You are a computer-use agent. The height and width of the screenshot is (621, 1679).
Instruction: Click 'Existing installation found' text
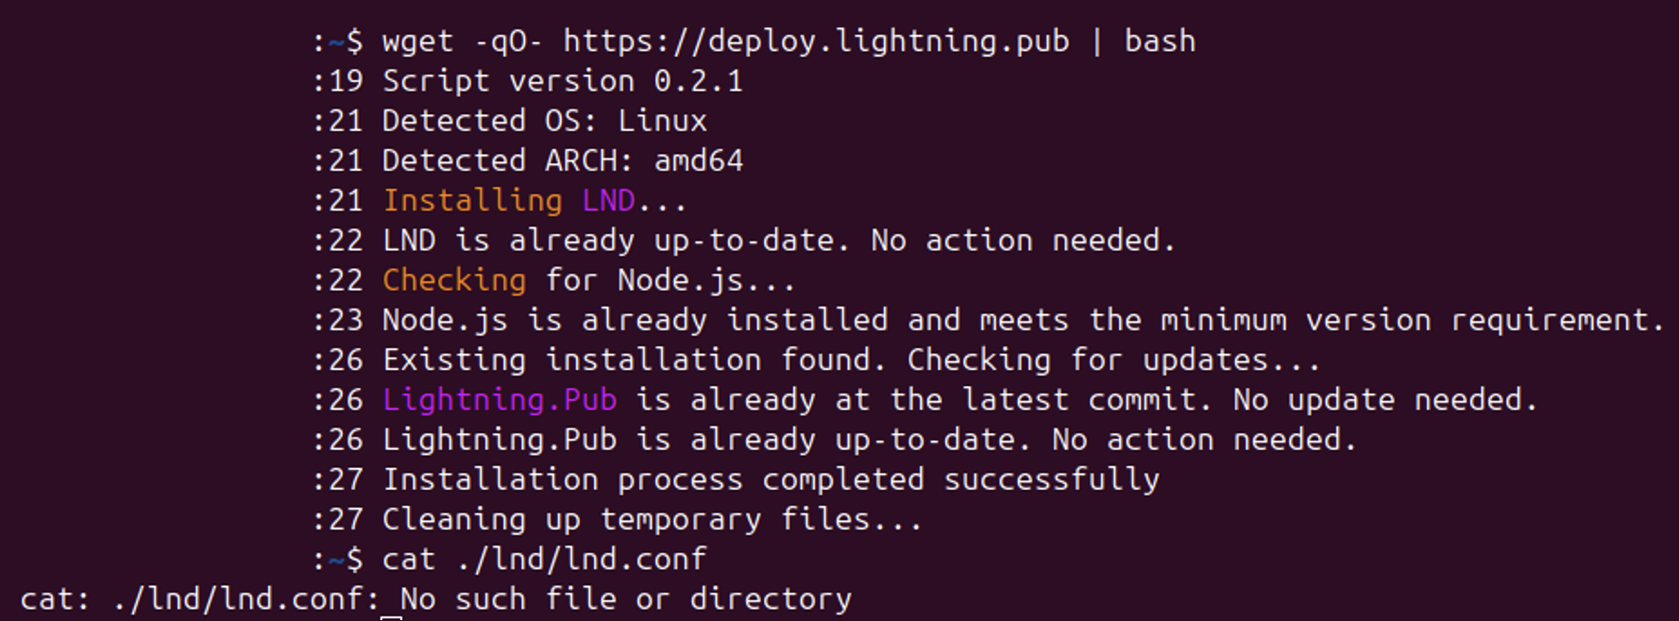[635, 360]
